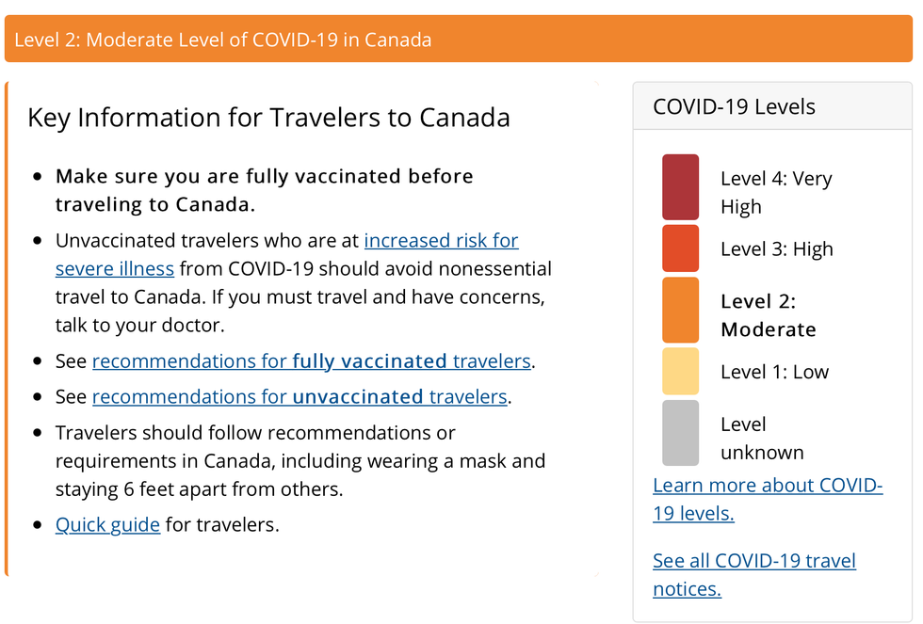The image size is (923, 624).
Task: Click the Level unknown label
Action: point(761,438)
